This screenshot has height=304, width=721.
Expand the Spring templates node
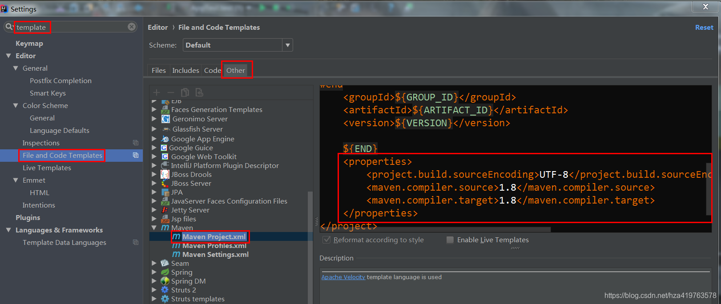[154, 272]
